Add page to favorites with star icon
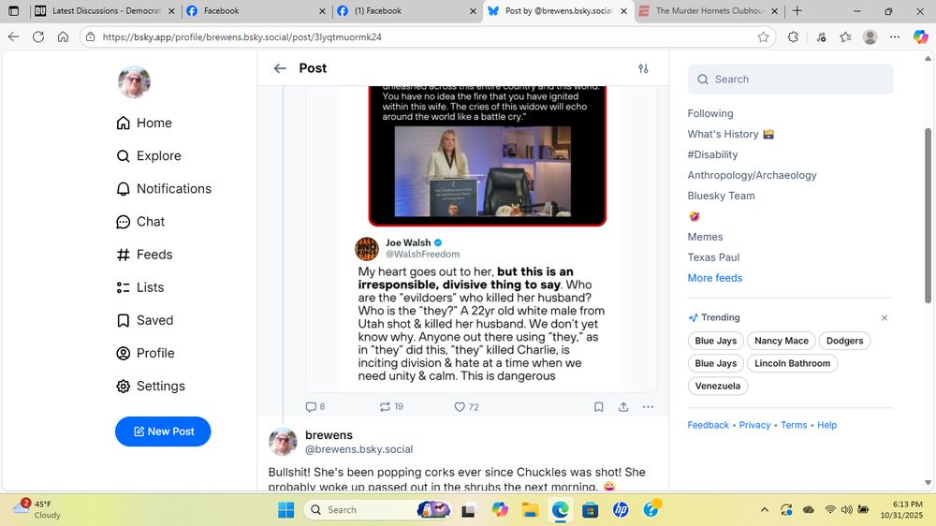The image size is (936, 526). tap(763, 37)
